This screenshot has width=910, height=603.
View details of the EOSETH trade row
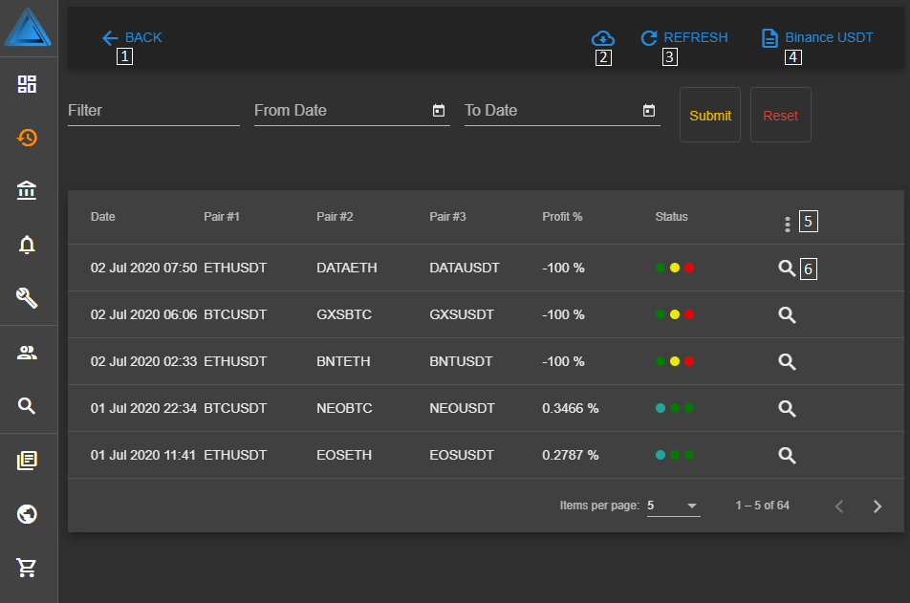787,456
